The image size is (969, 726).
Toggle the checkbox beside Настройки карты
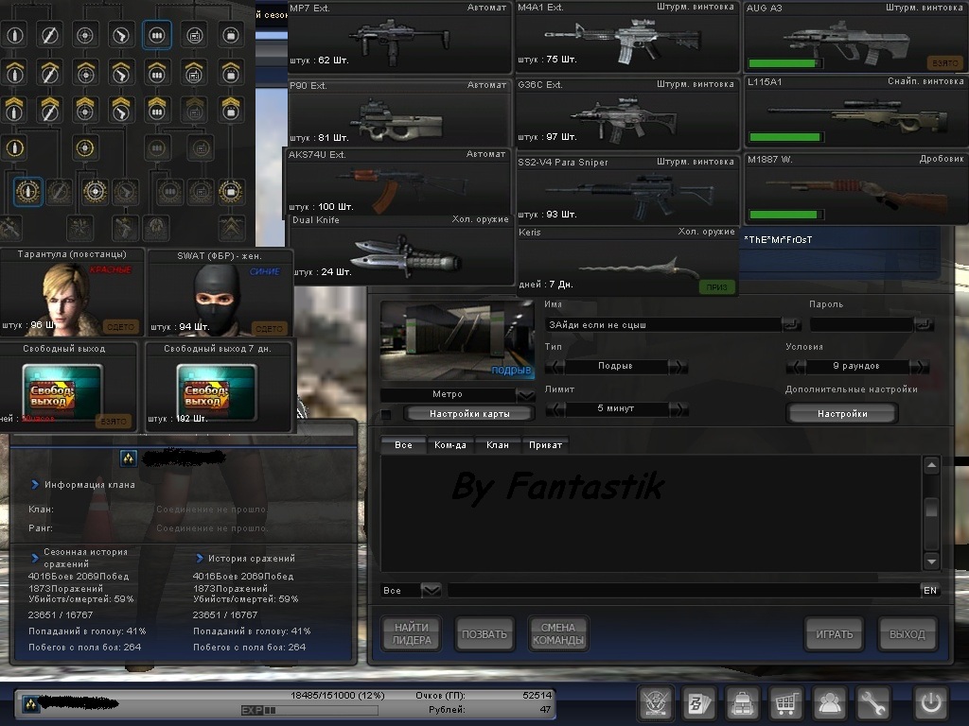386,414
